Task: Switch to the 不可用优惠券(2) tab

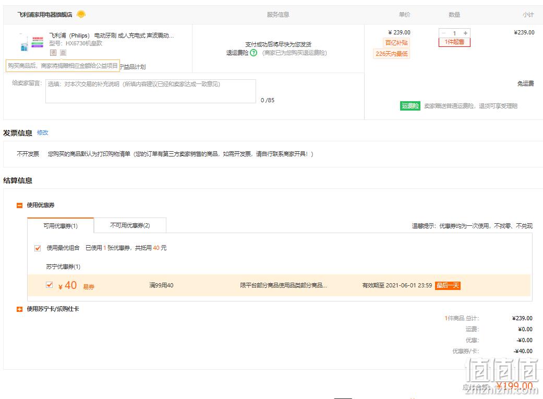Action: [130, 225]
